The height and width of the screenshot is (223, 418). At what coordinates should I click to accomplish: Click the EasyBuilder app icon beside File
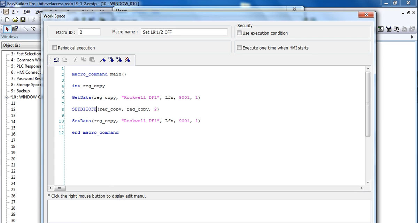tap(6, 12)
